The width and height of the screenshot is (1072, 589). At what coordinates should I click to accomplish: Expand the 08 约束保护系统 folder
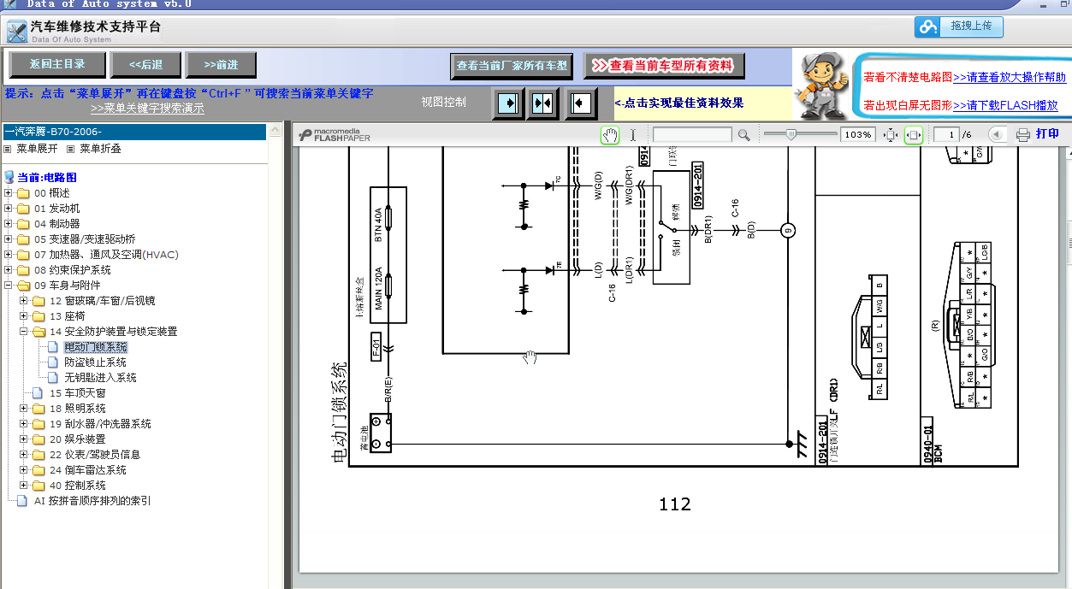tap(9, 270)
